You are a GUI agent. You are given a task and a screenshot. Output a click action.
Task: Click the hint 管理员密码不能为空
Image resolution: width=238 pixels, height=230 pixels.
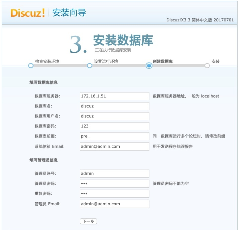[x=171, y=184]
